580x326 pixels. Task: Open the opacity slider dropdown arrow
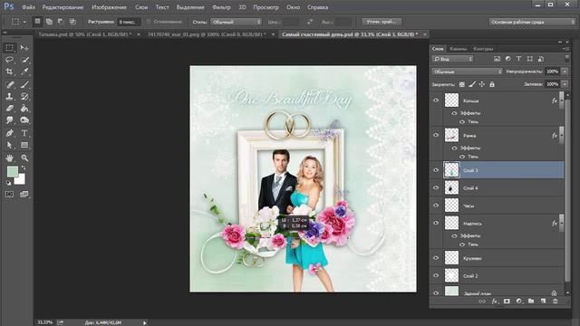565,72
